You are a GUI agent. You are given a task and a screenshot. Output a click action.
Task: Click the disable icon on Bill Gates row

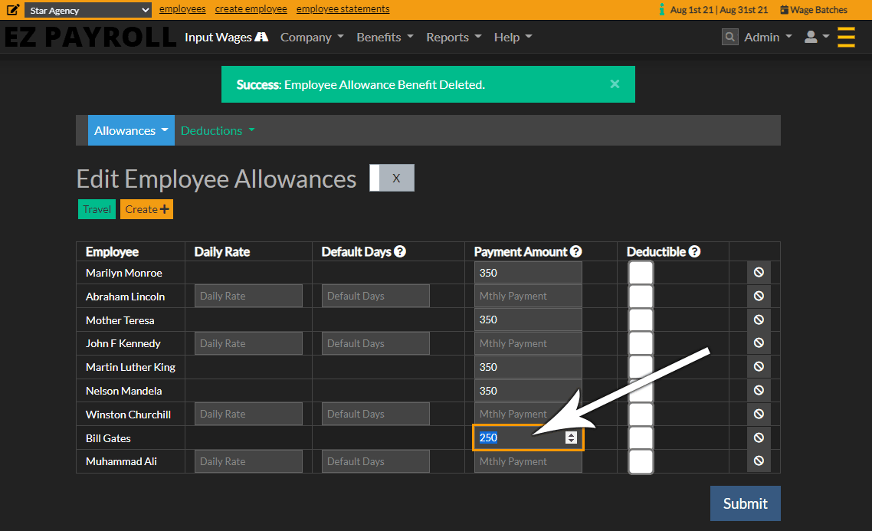[759, 437]
